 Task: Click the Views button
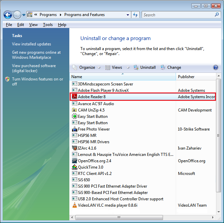tap(114, 67)
